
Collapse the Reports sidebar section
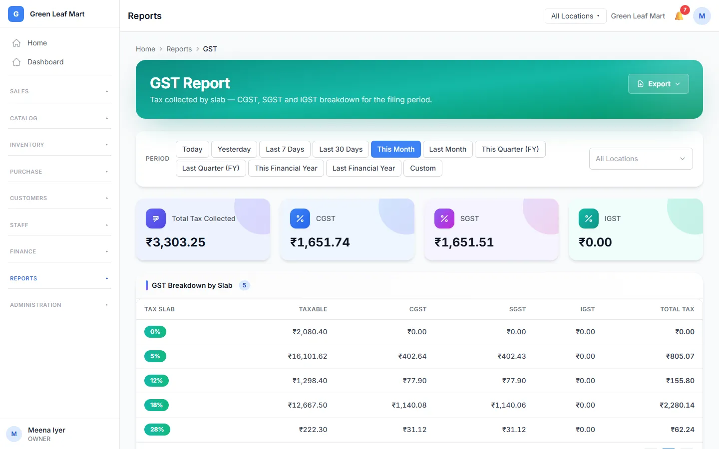pos(59,278)
